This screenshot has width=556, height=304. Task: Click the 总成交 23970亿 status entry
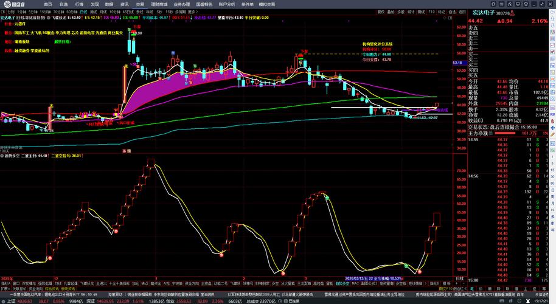[x=260, y=301]
